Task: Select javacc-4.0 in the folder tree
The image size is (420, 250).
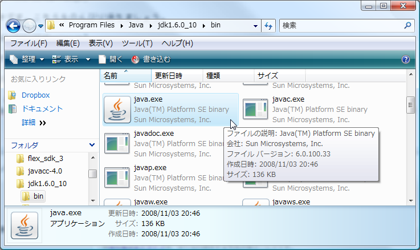Action: pos(44,171)
